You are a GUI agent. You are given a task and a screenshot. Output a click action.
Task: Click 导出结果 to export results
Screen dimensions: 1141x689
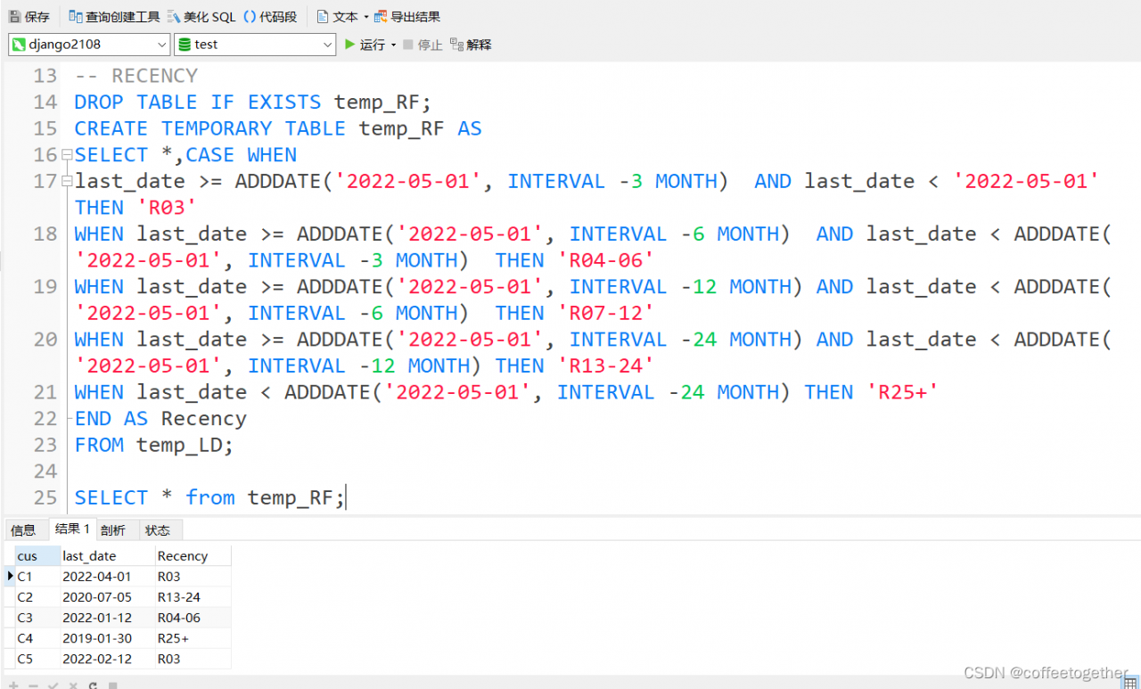[x=407, y=17]
